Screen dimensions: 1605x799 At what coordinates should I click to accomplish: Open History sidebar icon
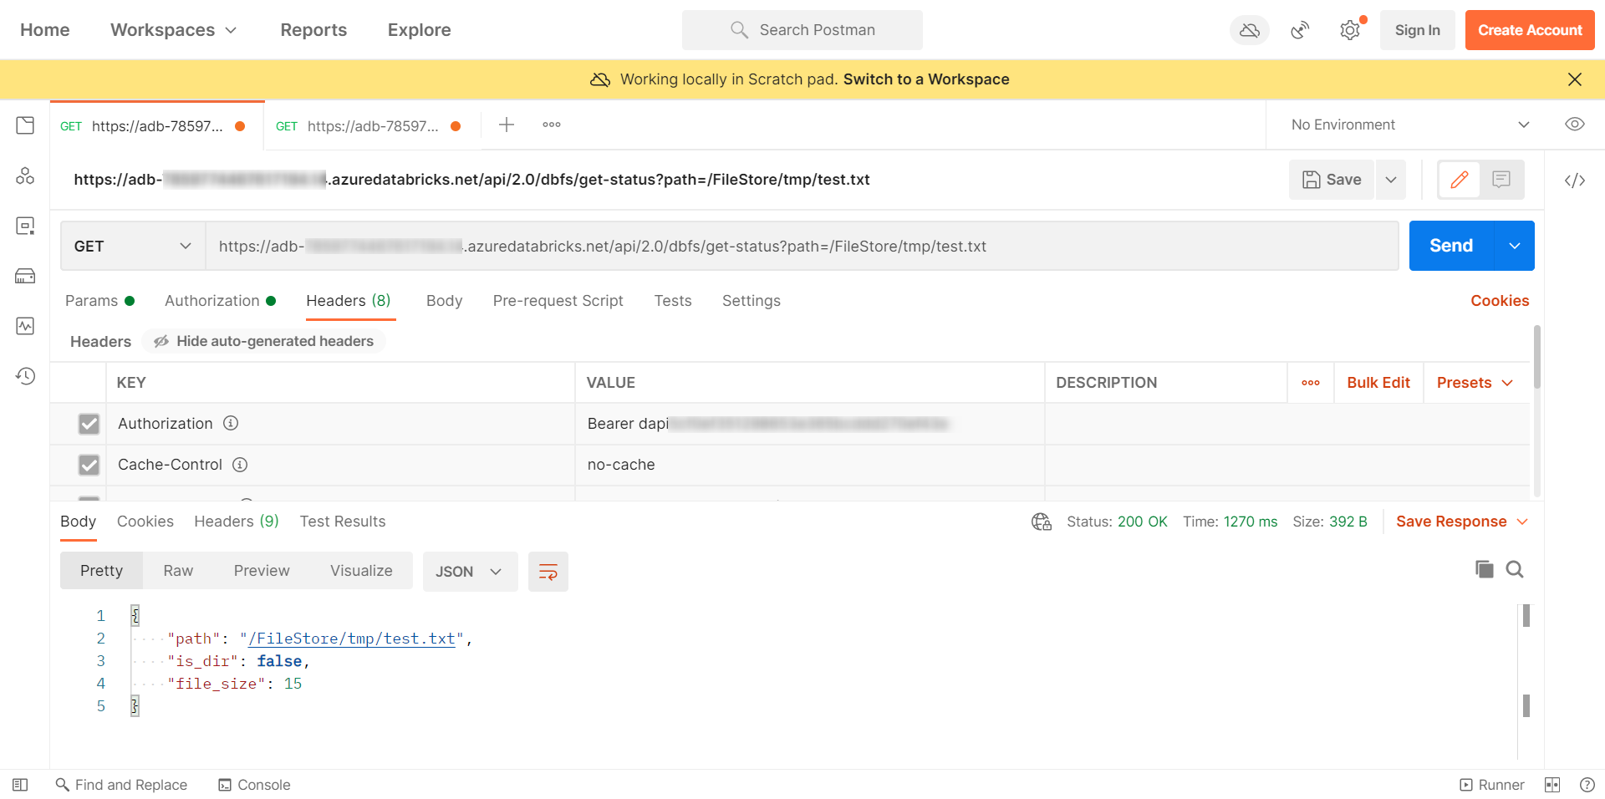pyautogui.click(x=25, y=376)
